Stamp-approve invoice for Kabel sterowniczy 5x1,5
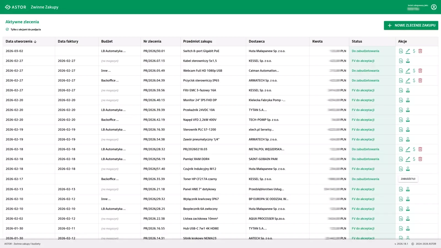This screenshot has width=441, height=248. click(408, 61)
